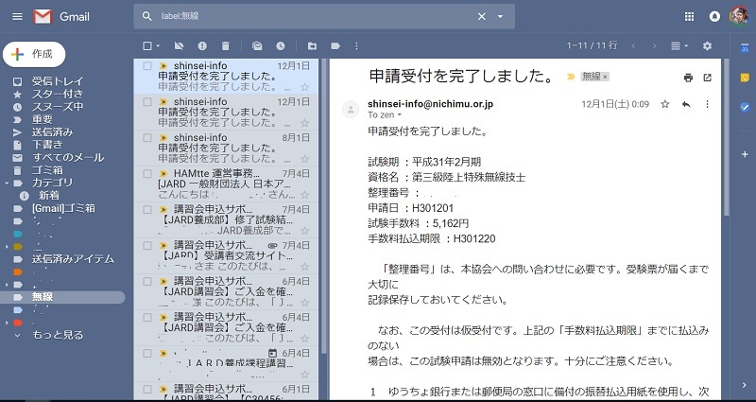Viewport: 756px width, 402px height.
Task: Click the snooze clock icon in toolbar
Action: [x=281, y=45]
